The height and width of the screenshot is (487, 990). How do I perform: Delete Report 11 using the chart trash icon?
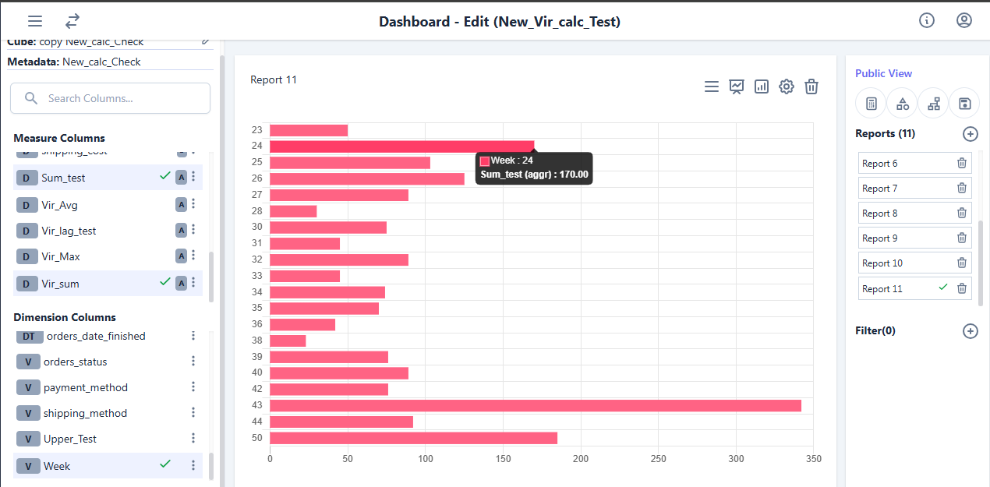point(811,86)
